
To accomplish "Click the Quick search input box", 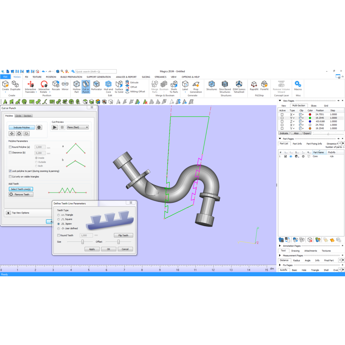I will click(96, 71).
